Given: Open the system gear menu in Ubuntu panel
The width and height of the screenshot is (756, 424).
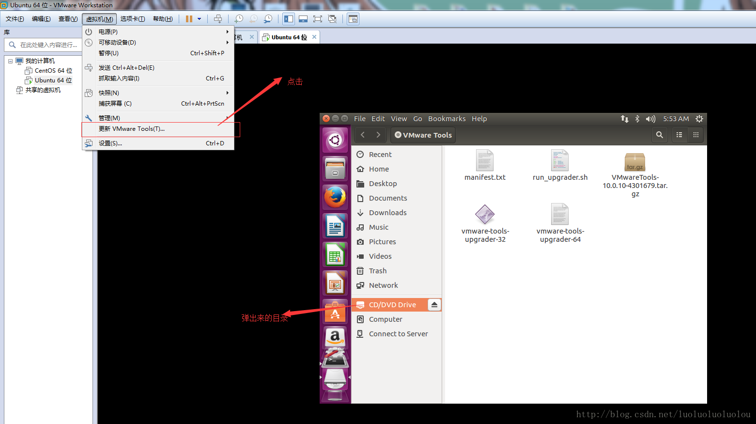Looking at the screenshot, I should pos(699,119).
